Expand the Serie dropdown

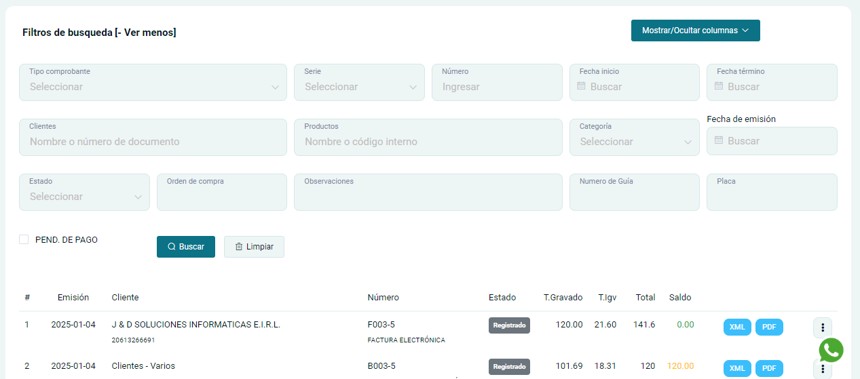point(359,87)
